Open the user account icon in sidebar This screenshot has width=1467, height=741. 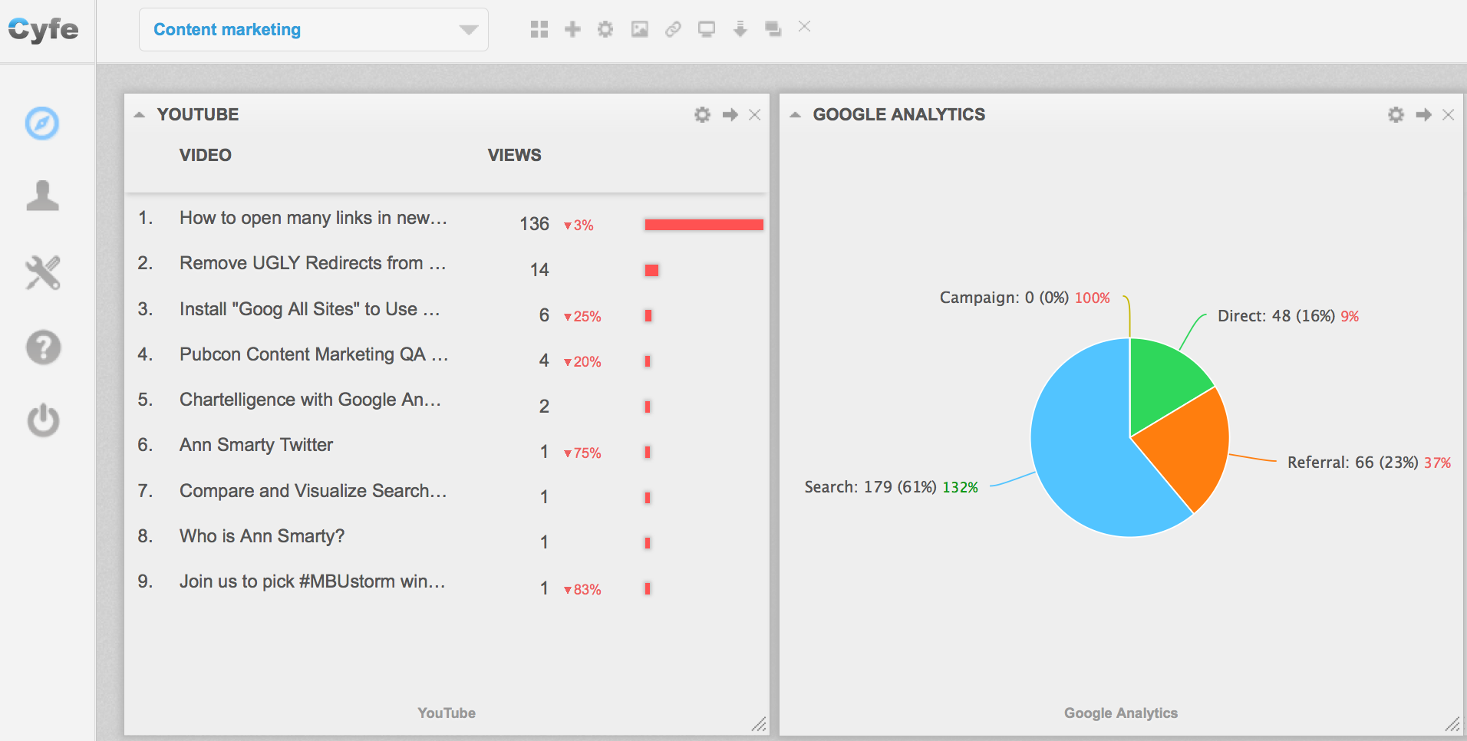(x=42, y=196)
